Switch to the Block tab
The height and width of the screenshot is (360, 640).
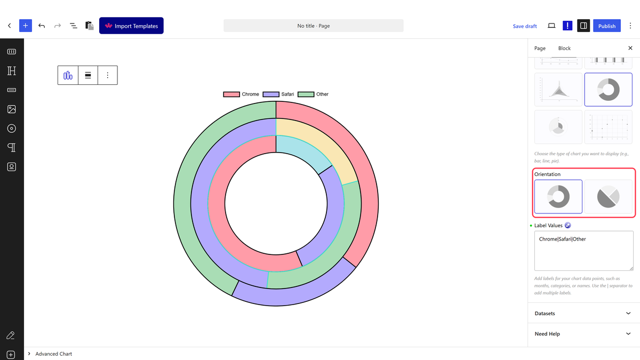564,48
